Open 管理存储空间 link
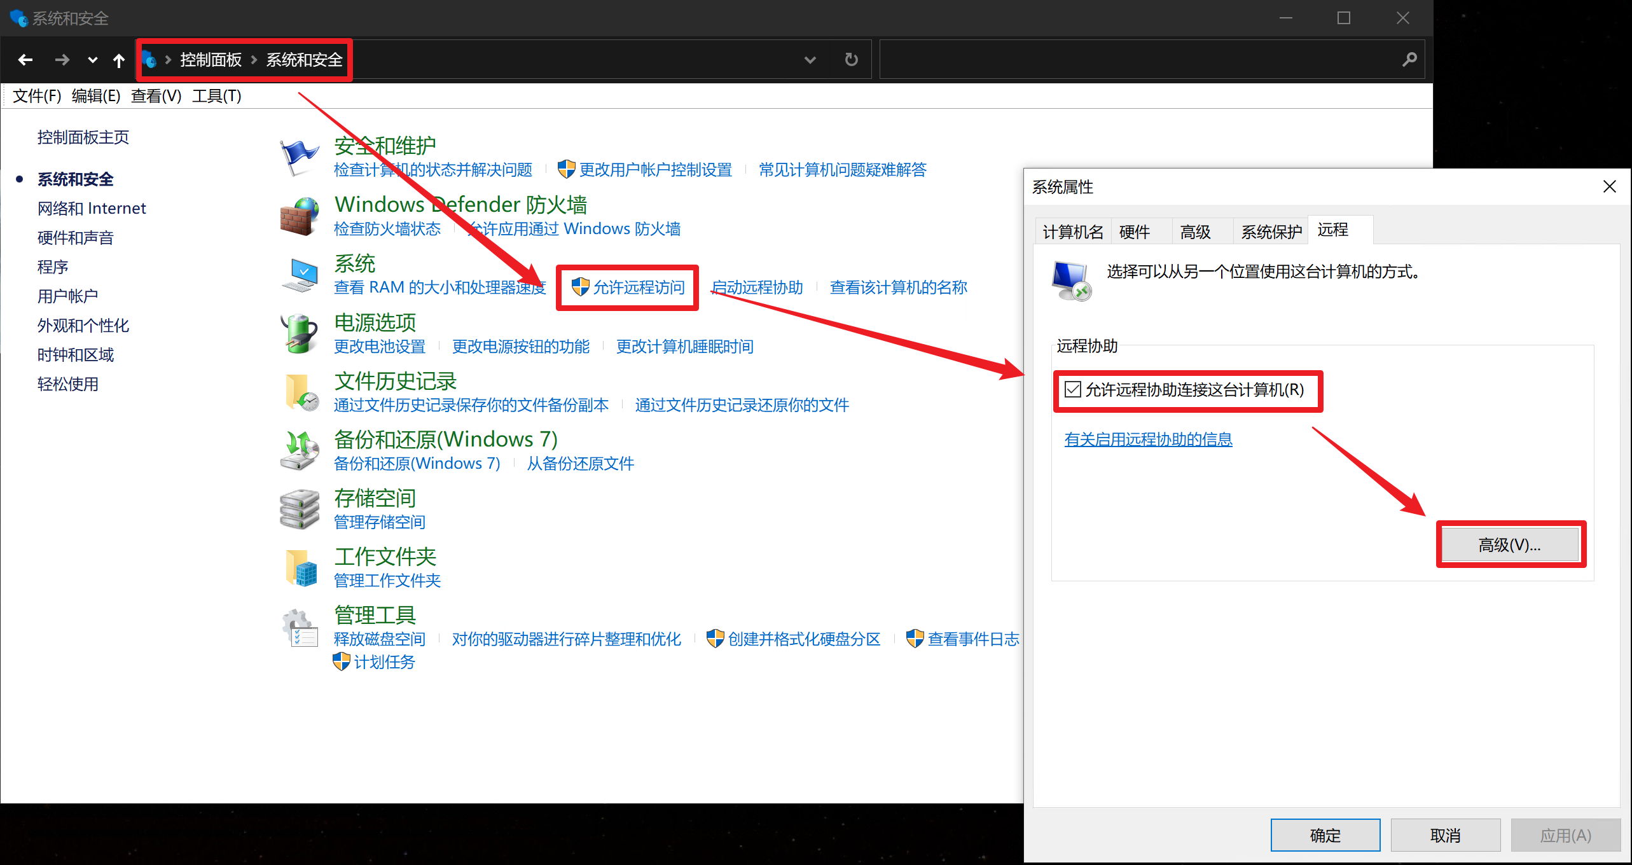 point(380,522)
